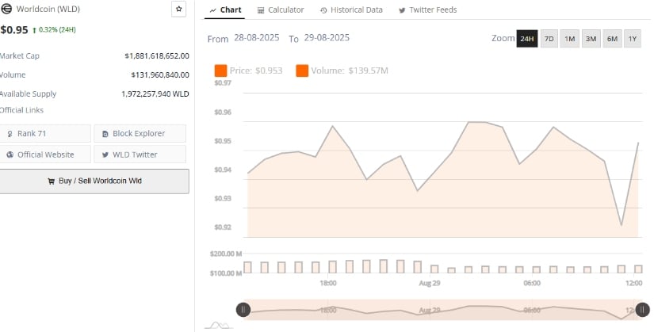Switch to the Calculator tab
654x332 pixels.
point(281,10)
